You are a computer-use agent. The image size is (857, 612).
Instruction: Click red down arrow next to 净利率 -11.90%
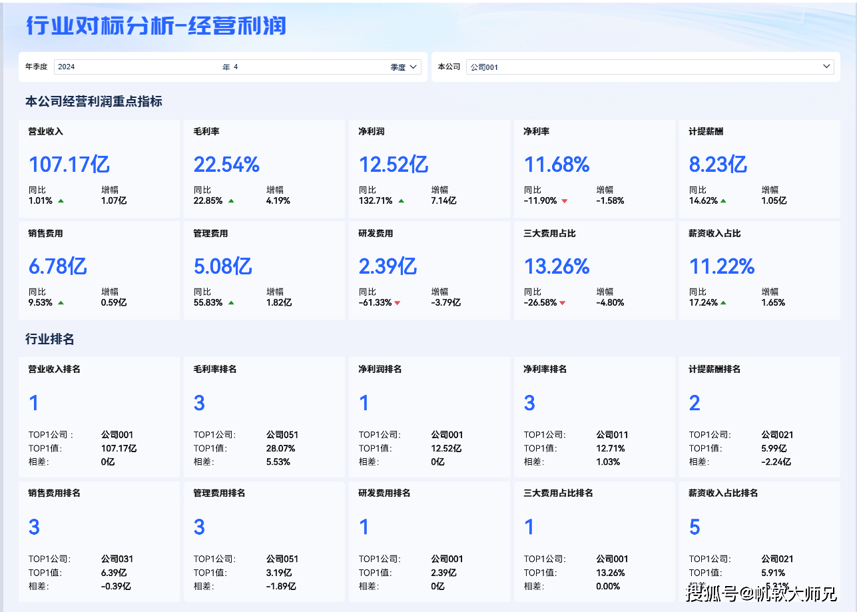[x=564, y=201]
